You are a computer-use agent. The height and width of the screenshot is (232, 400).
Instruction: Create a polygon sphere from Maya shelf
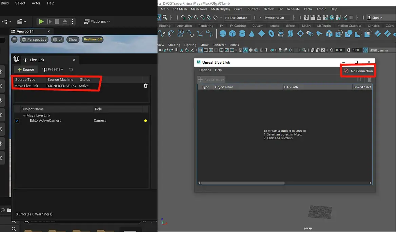point(223,34)
